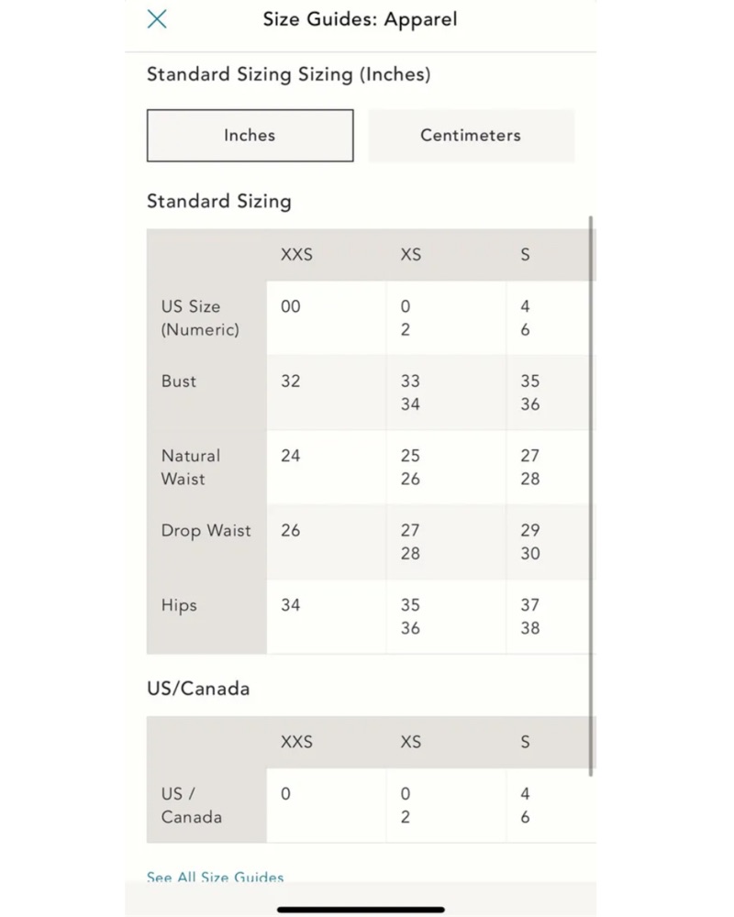Select the XS column header in Standard Sizing
Viewport: 734px width, 917px height.
point(411,255)
